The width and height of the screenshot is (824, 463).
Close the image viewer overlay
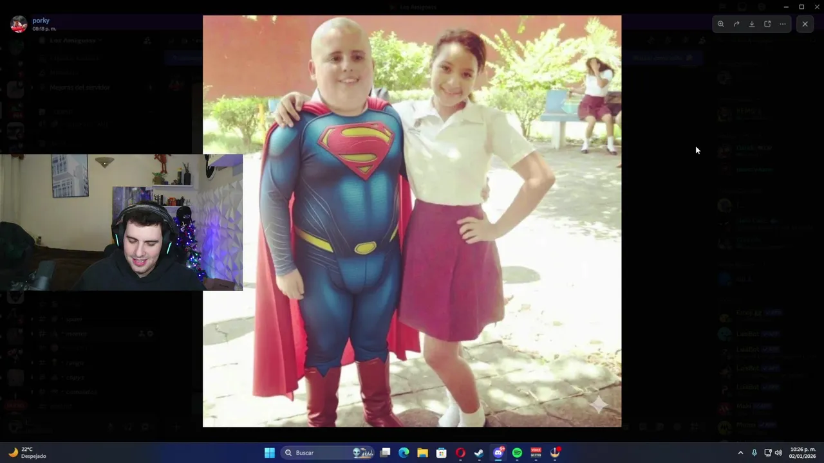(x=805, y=24)
